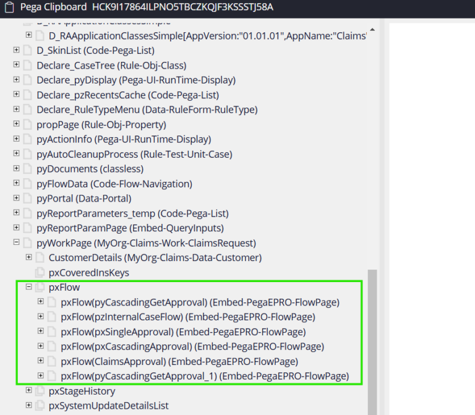This screenshot has height=415, width=475.
Task: Expand the Declare_pzRecentsCache node
Action: click(16, 94)
